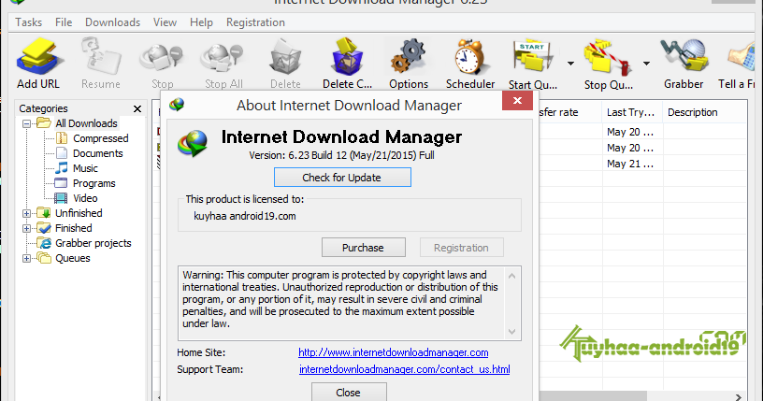The width and height of the screenshot is (763, 401).
Task: Open the File menu
Action: (x=64, y=22)
